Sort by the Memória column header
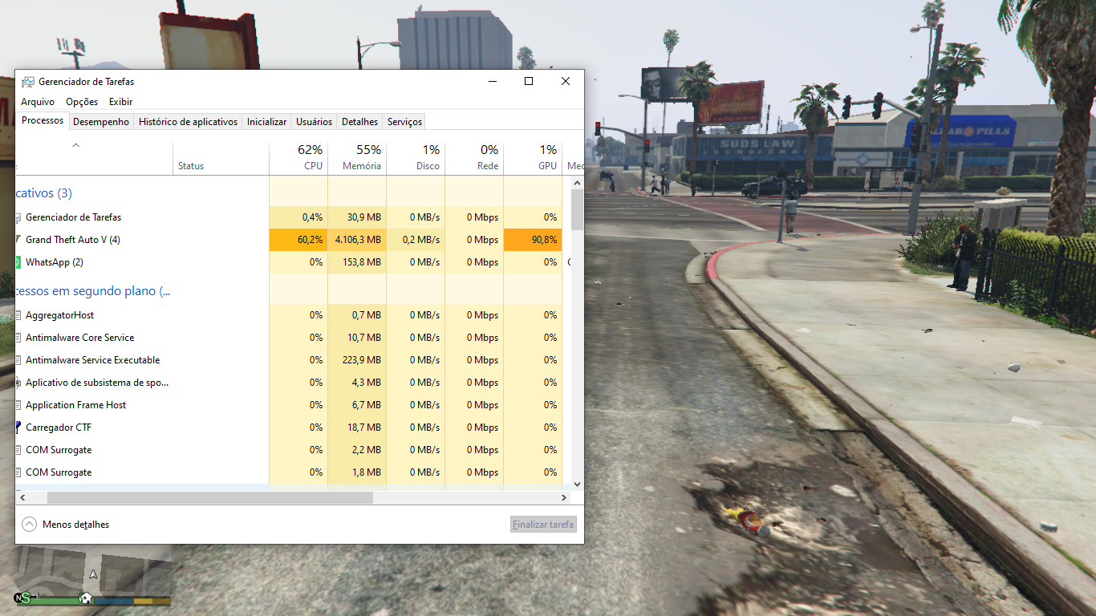The height and width of the screenshot is (616, 1096). point(357,158)
